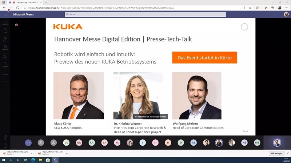The height and width of the screenshot is (163, 291).
Task: Open Teams section in the sidebar
Action: 5,39
